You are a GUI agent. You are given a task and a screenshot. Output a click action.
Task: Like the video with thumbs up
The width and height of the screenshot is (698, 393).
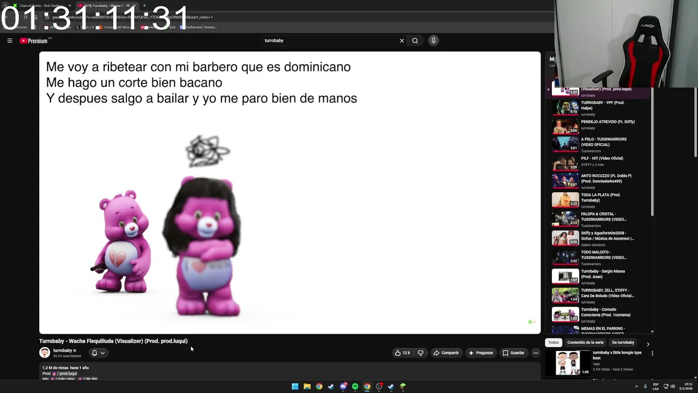402,353
